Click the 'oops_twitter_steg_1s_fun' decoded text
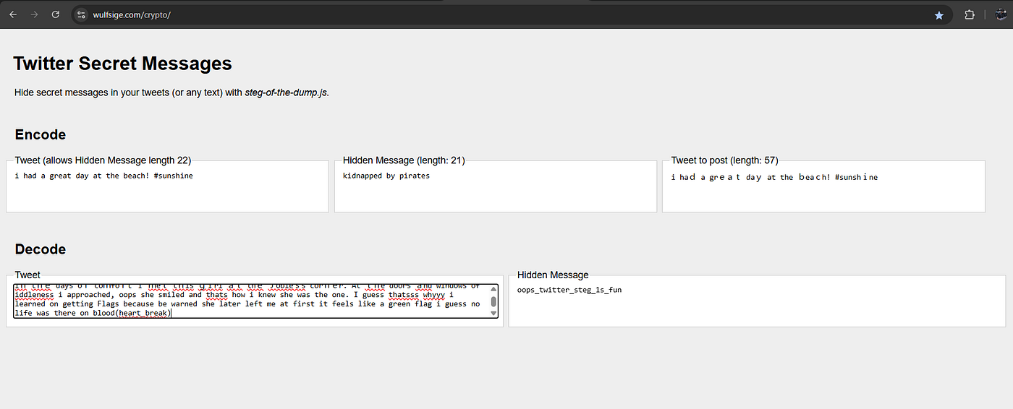The height and width of the screenshot is (409, 1013). coord(569,290)
